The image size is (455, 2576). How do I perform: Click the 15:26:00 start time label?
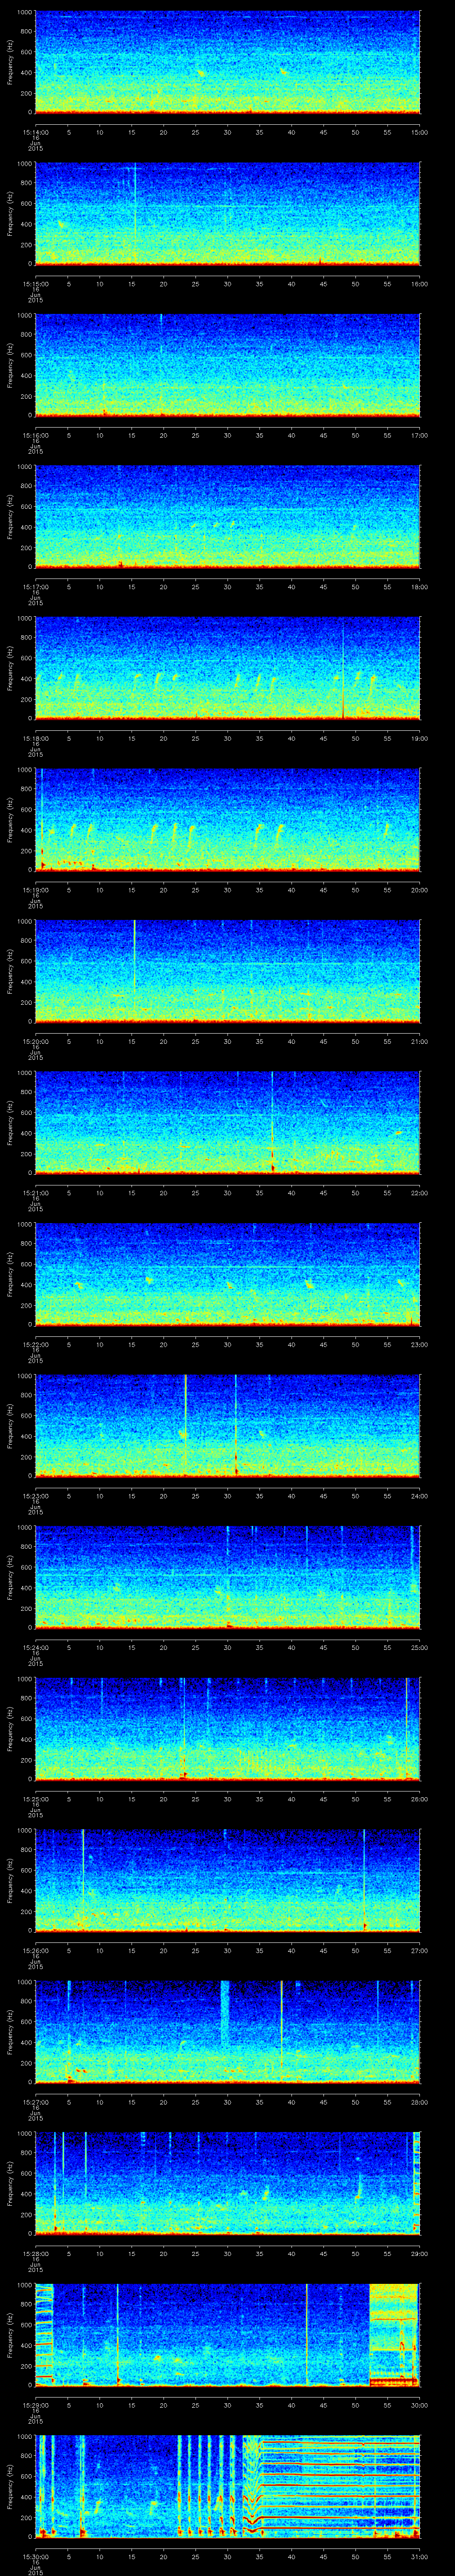35,1950
